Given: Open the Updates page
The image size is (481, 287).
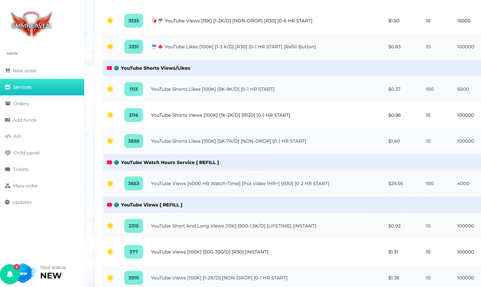Looking at the screenshot, I should [x=22, y=202].
